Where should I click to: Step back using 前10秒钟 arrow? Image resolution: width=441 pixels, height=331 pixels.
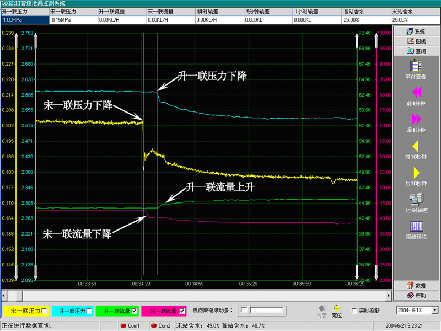pos(416,146)
